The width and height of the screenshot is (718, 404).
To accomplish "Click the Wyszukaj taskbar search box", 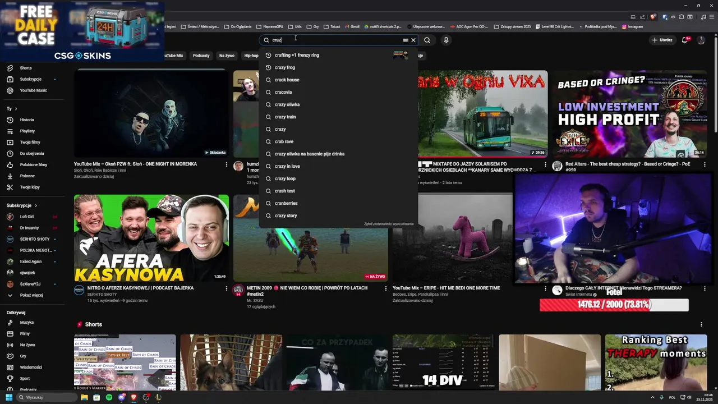I will click(x=47, y=397).
